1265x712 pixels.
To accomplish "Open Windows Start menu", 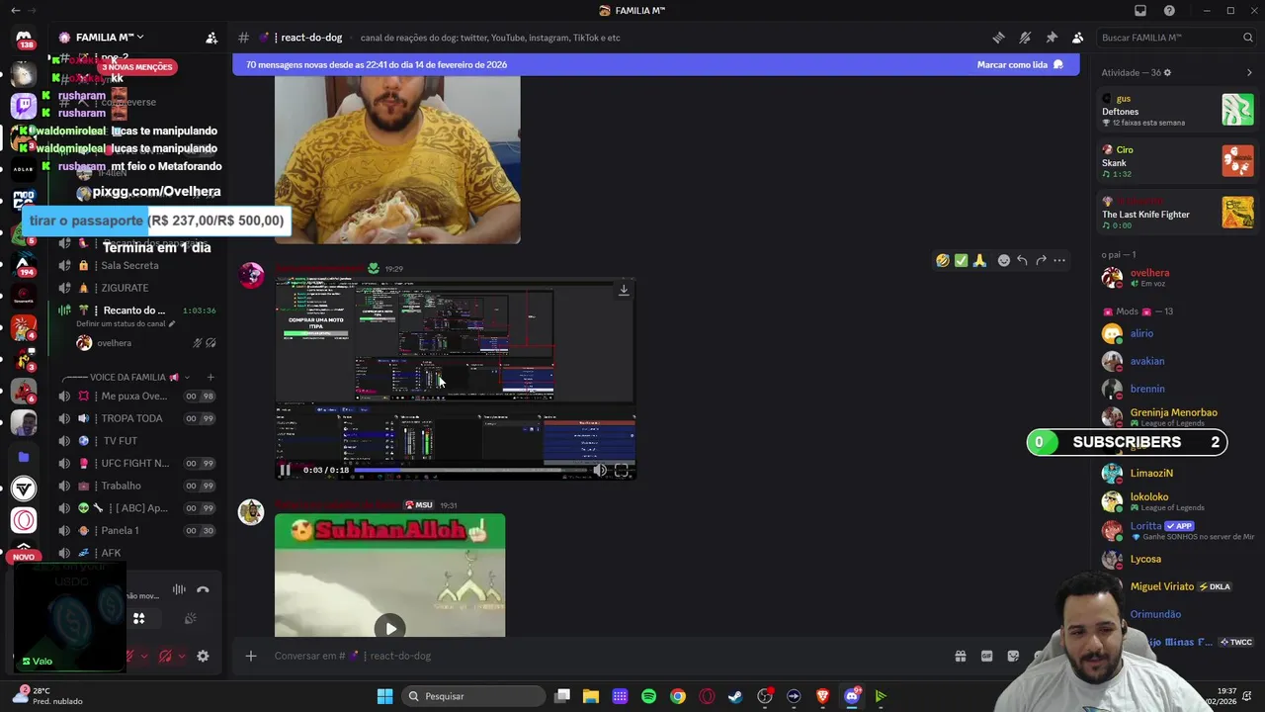I will tap(384, 696).
